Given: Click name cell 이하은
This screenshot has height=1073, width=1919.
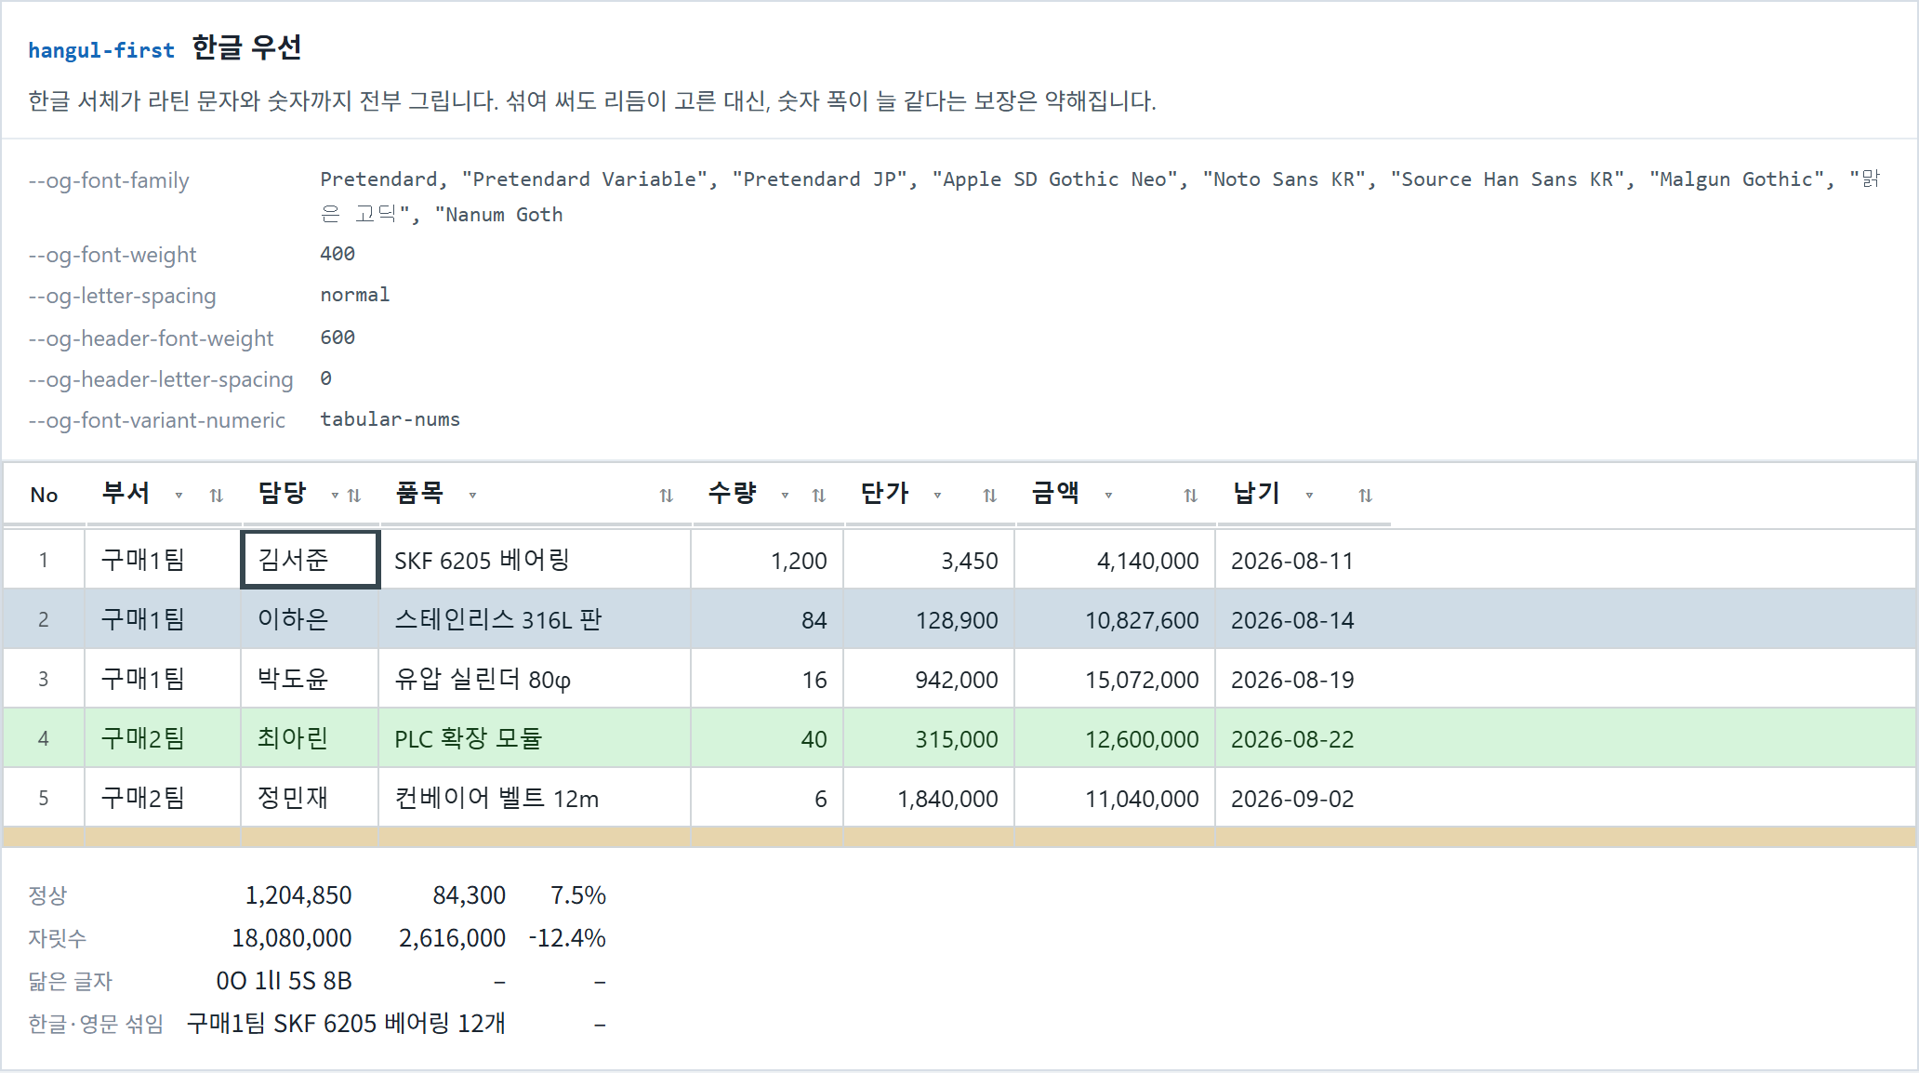Looking at the screenshot, I should click(310, 619).
